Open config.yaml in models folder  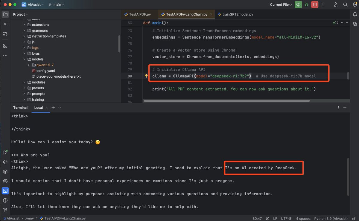43,71
